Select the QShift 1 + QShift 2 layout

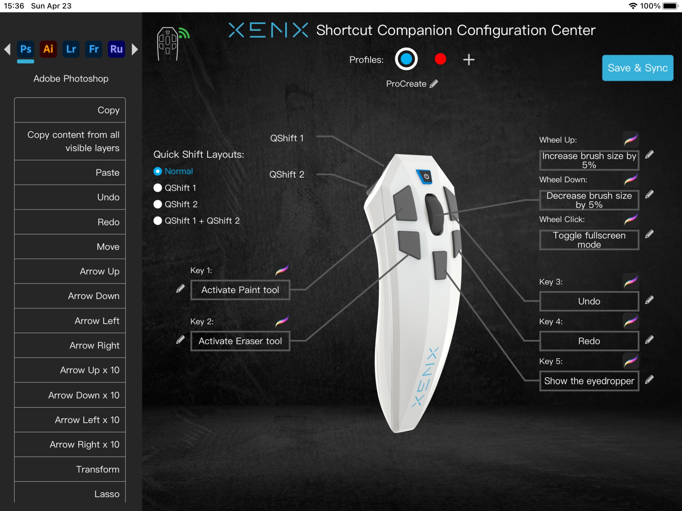(x=157, y=220)
